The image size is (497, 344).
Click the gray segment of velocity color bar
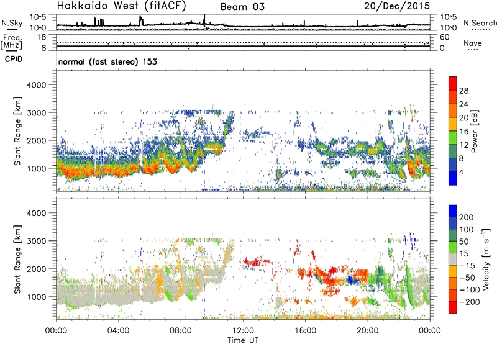coord(453,260)
